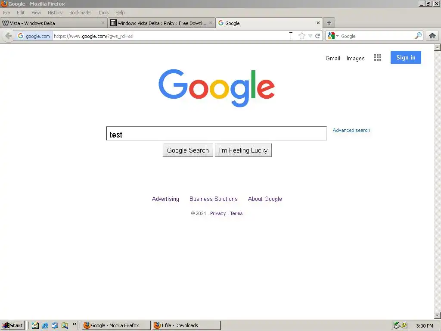Open the bookmarks dropdown arrow beside the star
441x331 pixels.
310,36
